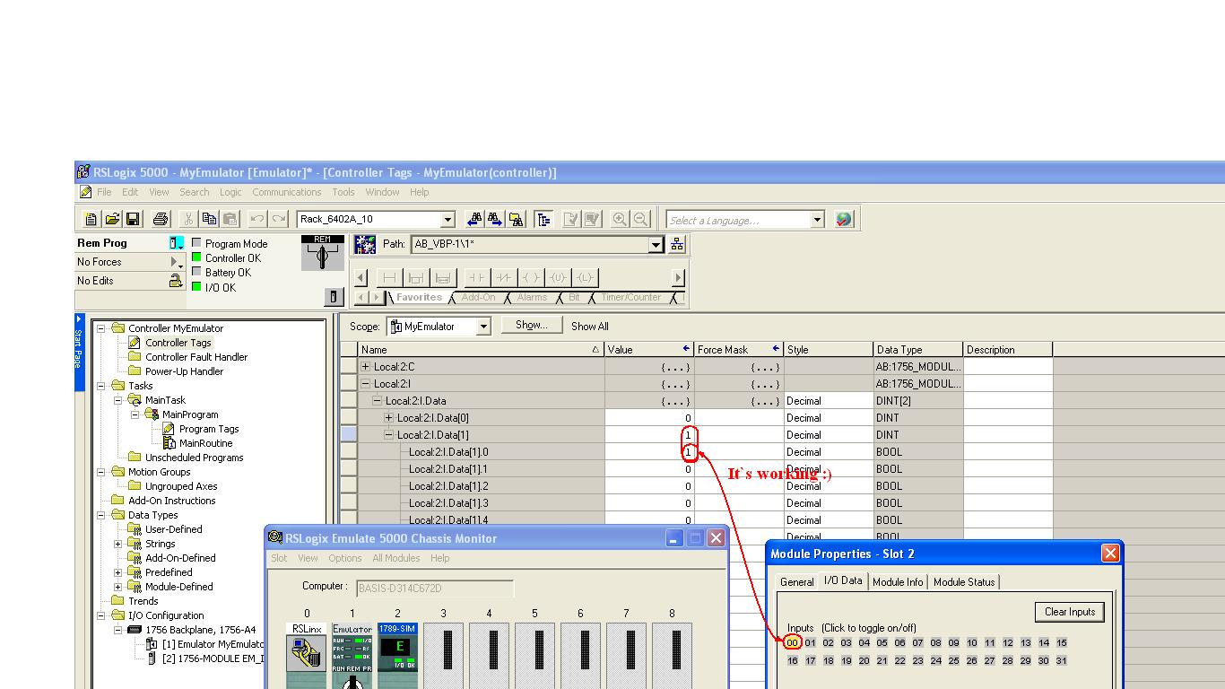Open the Communications menu

[286, 192]
